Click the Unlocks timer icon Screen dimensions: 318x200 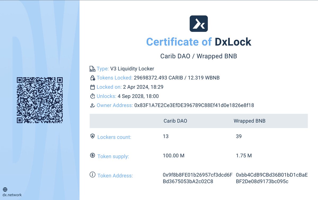[92, 96]
